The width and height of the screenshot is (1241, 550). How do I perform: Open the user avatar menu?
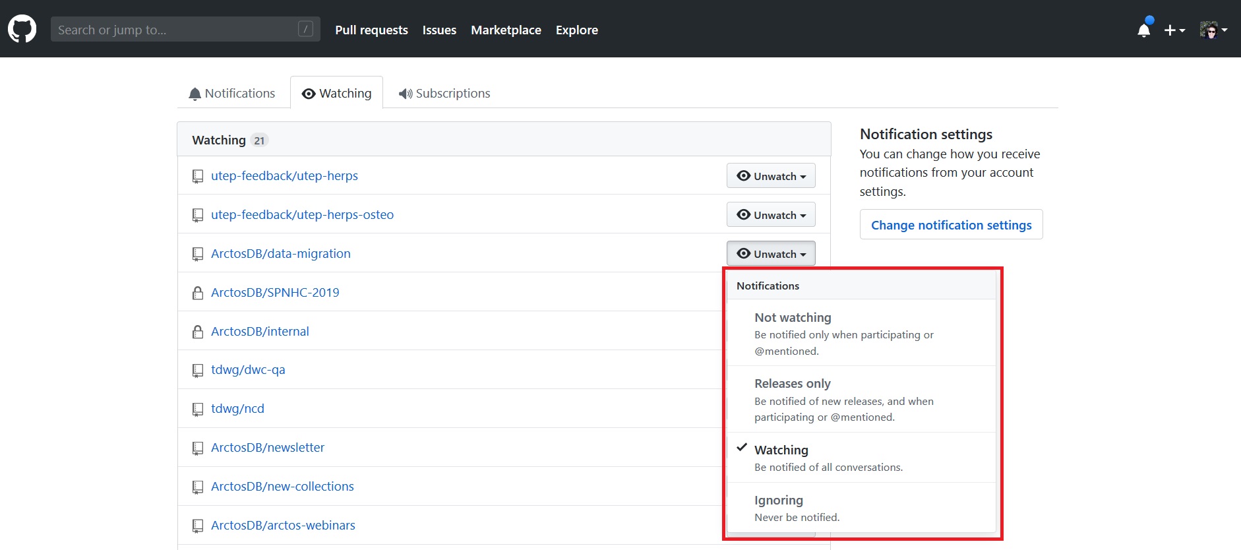click(1213, 30)
